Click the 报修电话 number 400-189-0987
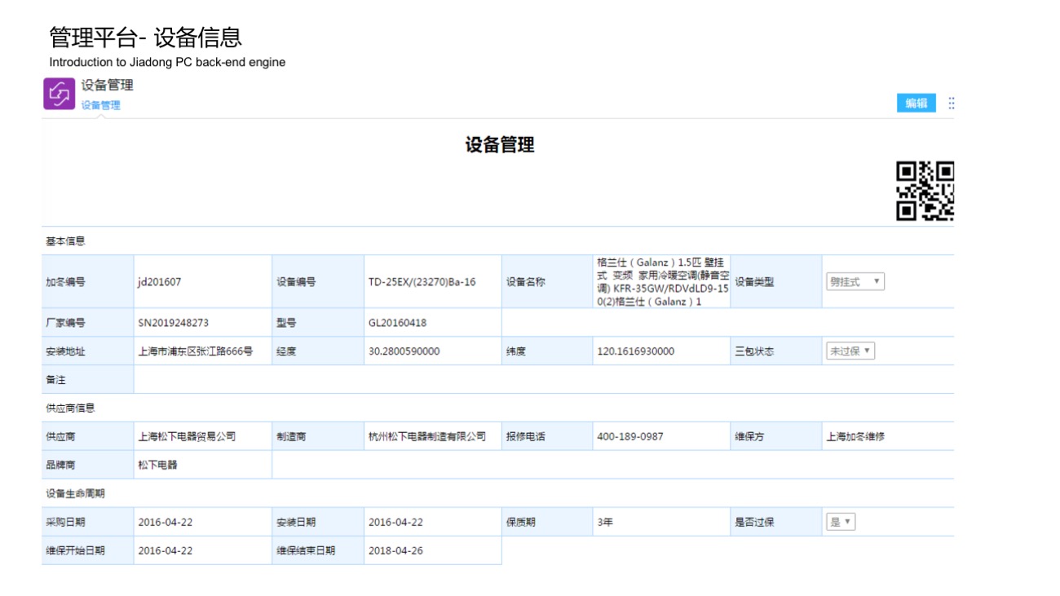 pyautogui.click(x=629, y=437)
